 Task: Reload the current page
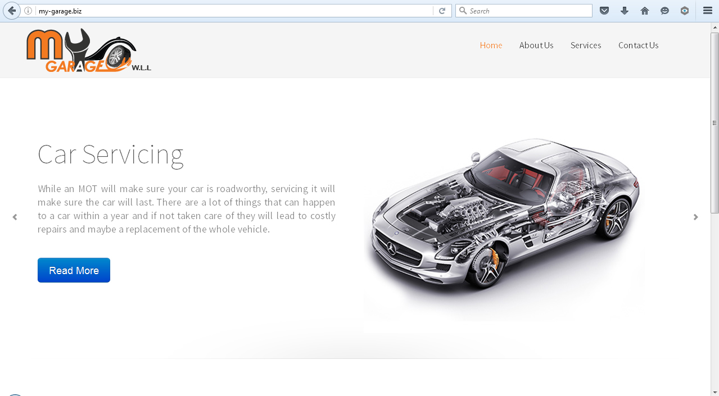[442, 11]
